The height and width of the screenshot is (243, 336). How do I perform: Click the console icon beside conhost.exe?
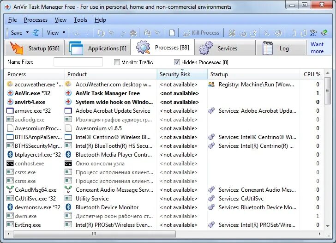10,164
